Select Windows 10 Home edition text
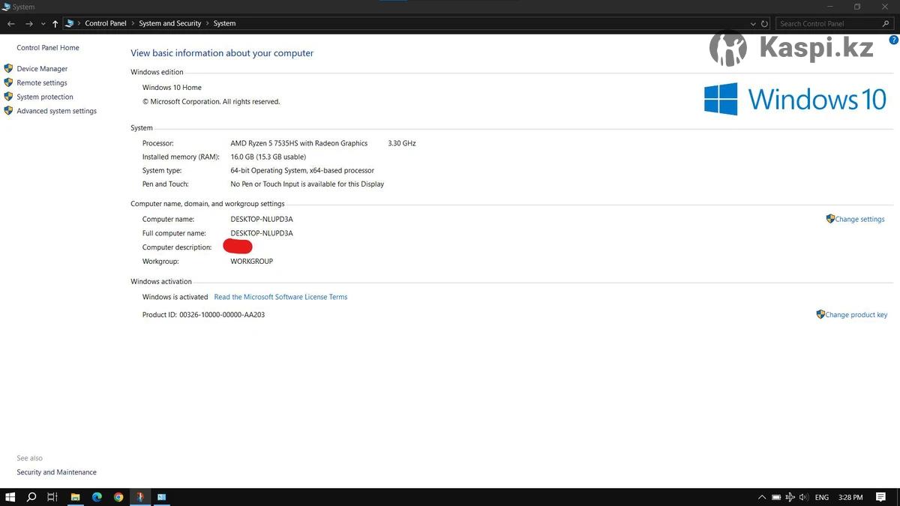This screenshot has height=506, width=900. 172,88
